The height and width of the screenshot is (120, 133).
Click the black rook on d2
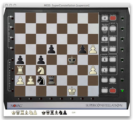click(x=52, y=80)
